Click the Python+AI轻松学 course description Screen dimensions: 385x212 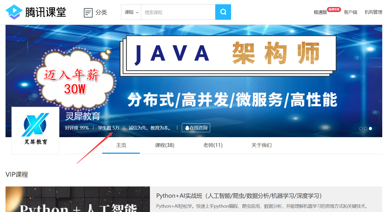pyautogui.click(x=262, y=206)
